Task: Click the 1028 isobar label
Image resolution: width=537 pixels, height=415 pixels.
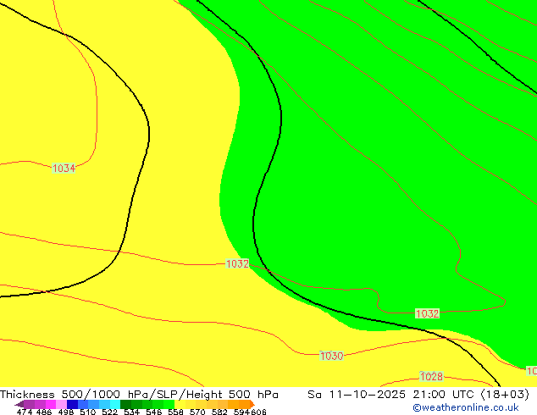Action: (x=431, y=377)
